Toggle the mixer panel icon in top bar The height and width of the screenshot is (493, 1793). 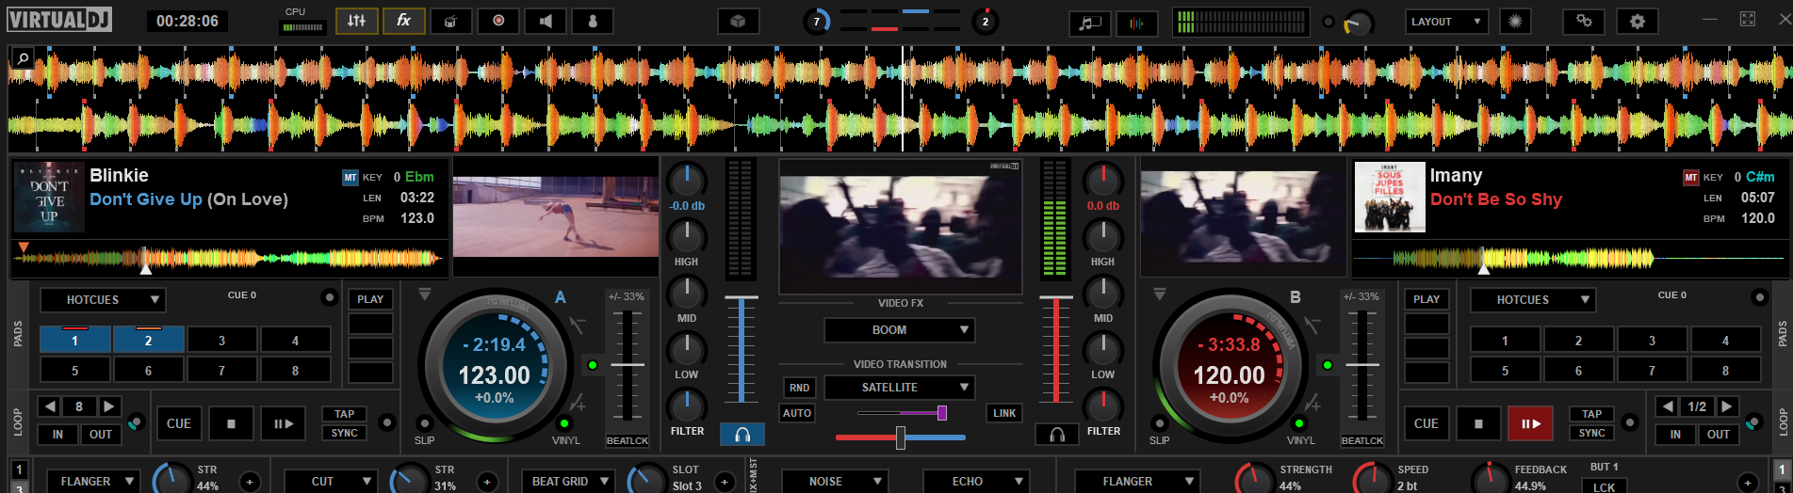pyautogui.click(x=356, y=21)
